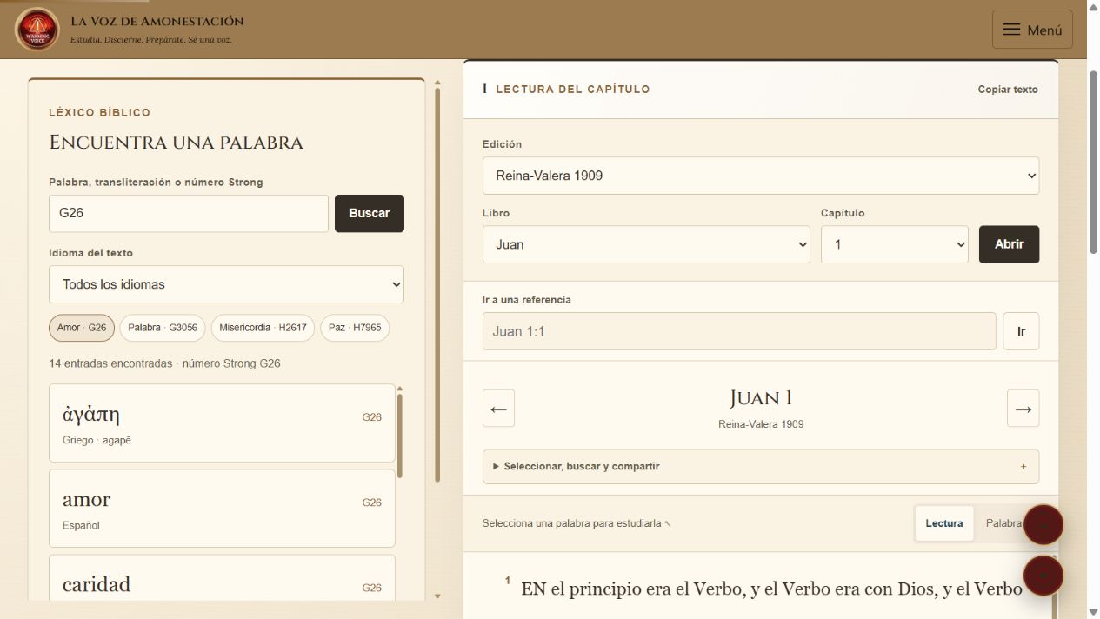Image resolution: width=1100 pixels, height=619 pixels.
Task: Select the Palabra · G3056 chip
Action: 163,328
